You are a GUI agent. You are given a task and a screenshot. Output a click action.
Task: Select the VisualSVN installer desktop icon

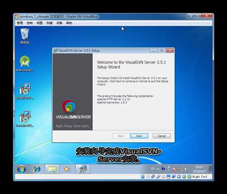coord(25,91)
